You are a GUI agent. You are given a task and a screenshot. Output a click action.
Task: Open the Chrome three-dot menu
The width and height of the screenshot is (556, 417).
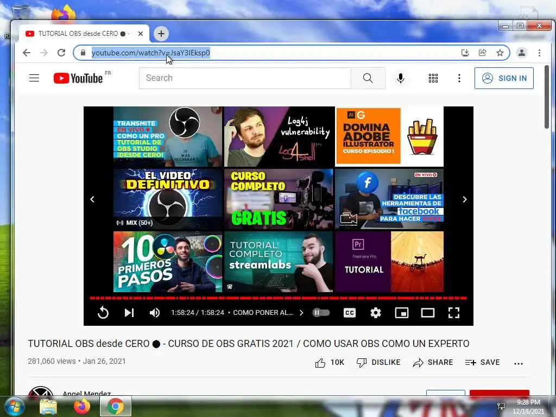coord(539,53)
